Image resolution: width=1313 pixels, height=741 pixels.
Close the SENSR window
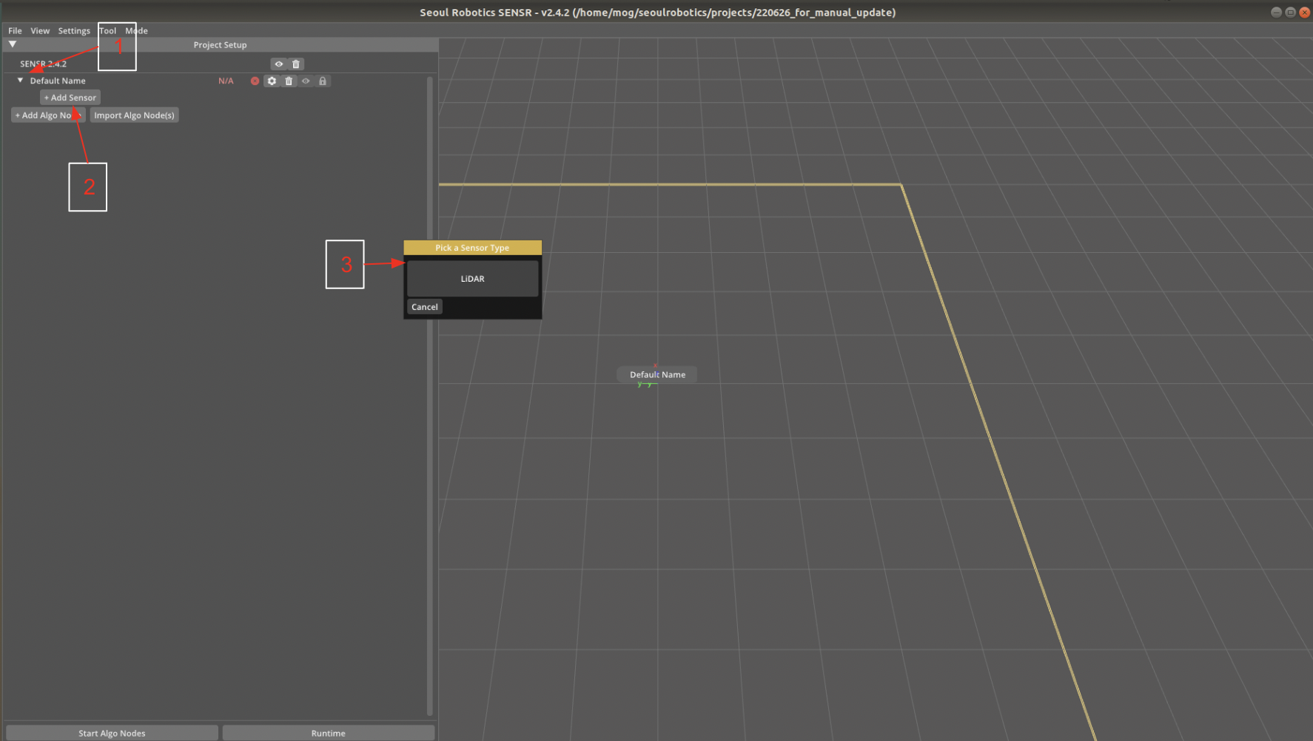tap(1304, 12)
